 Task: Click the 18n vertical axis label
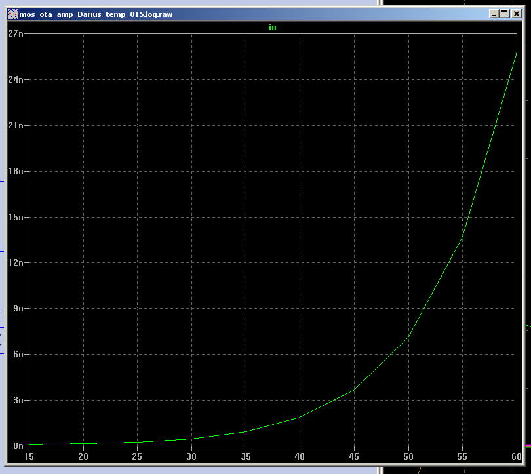click(x=16, y=171)
